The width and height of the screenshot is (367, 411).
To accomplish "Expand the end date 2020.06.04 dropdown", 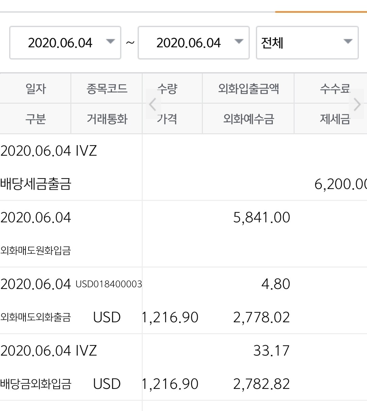I will 193,42.
